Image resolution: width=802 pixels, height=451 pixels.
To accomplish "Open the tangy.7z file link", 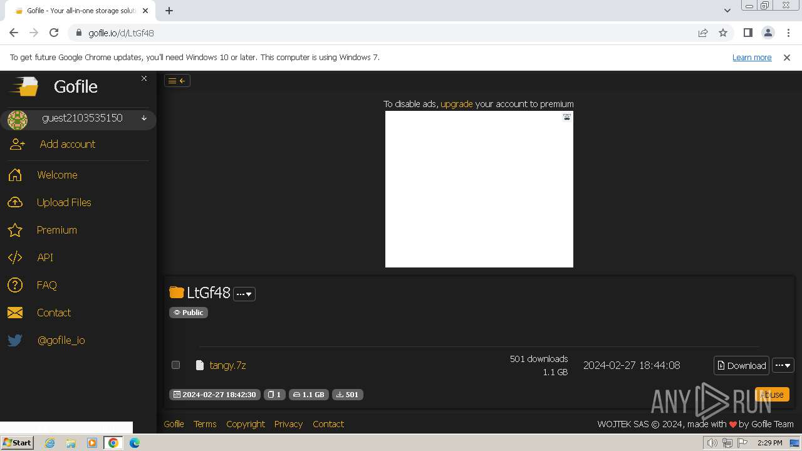I will coord(227,365).
